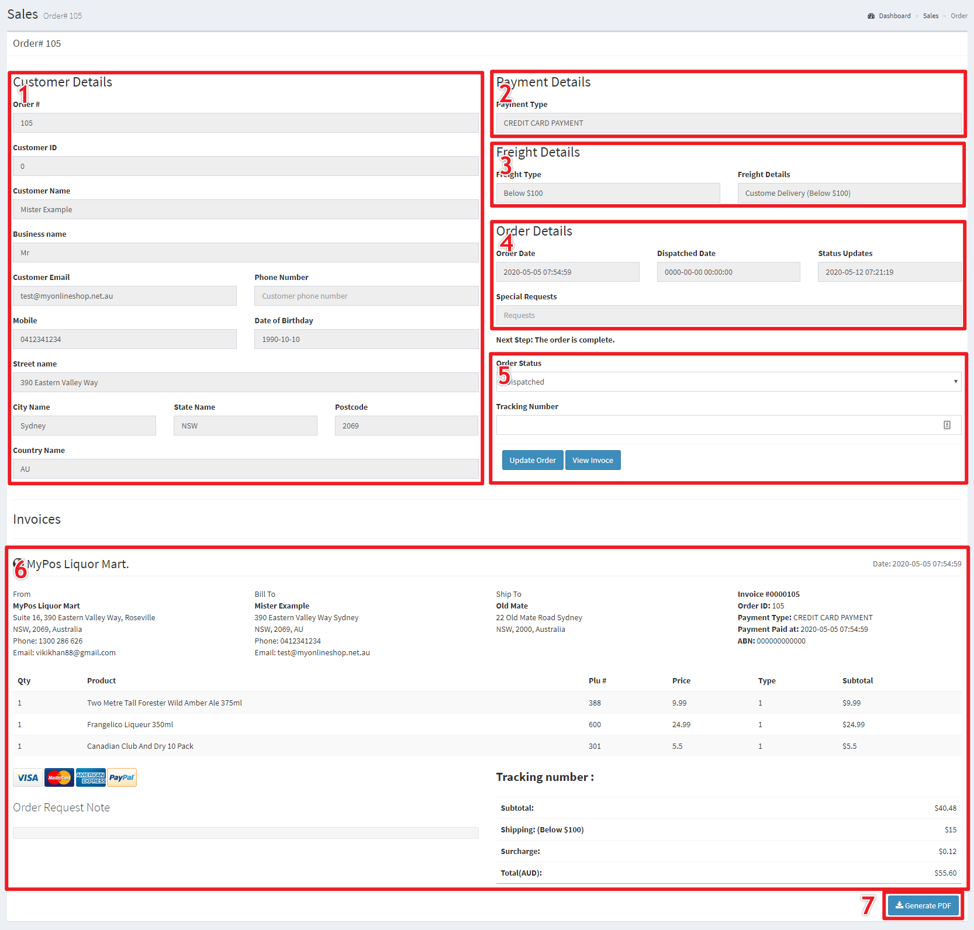Select the Order breadcrumb link
Image resolution: width=974 pixels, height=930 pixels.
coord(959,16)
